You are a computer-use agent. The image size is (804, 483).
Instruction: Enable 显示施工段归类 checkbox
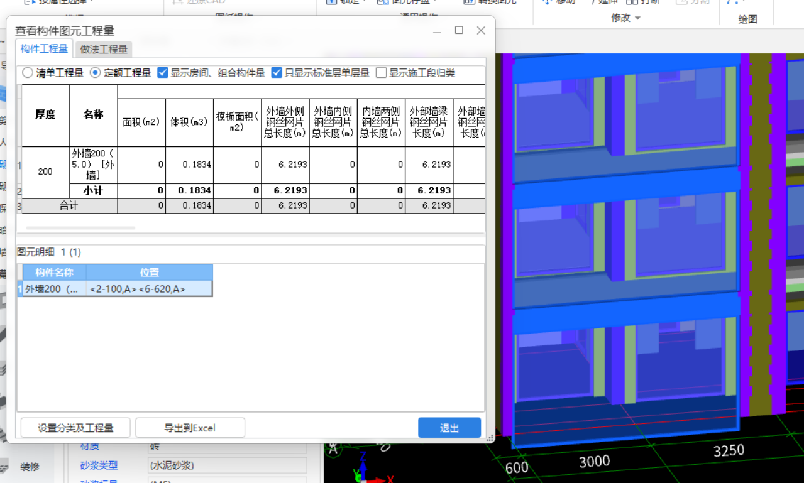coord(381,73)
